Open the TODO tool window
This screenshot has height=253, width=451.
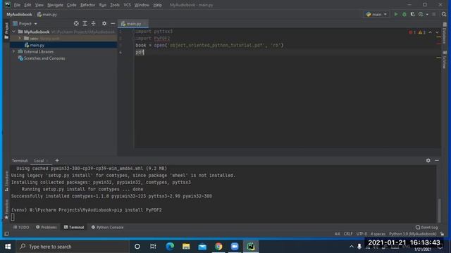21,227
